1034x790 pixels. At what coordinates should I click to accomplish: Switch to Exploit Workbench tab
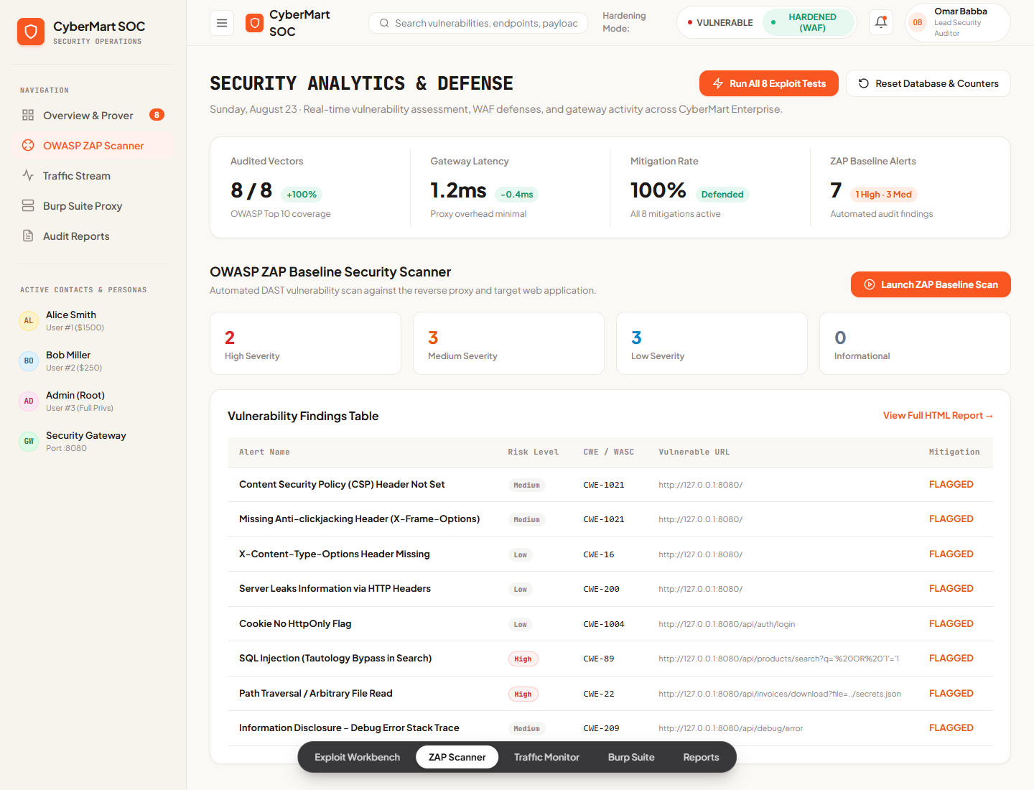(357, 757)
